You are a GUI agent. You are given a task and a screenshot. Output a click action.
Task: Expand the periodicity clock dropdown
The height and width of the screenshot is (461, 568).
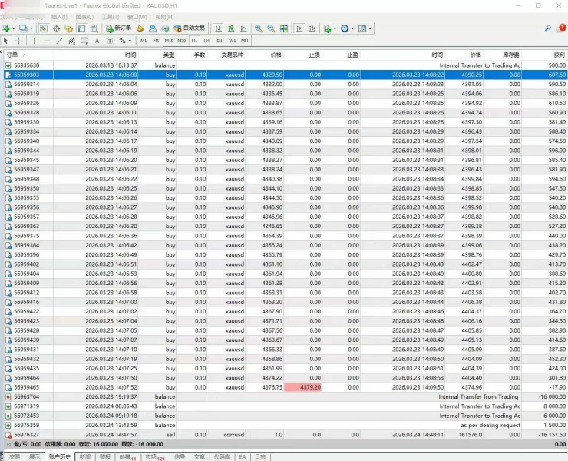tap(352, 28)
